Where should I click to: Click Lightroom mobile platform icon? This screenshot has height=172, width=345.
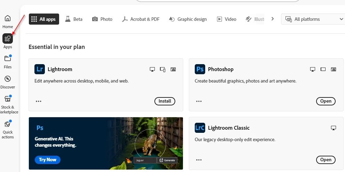[x=163, y=69]
